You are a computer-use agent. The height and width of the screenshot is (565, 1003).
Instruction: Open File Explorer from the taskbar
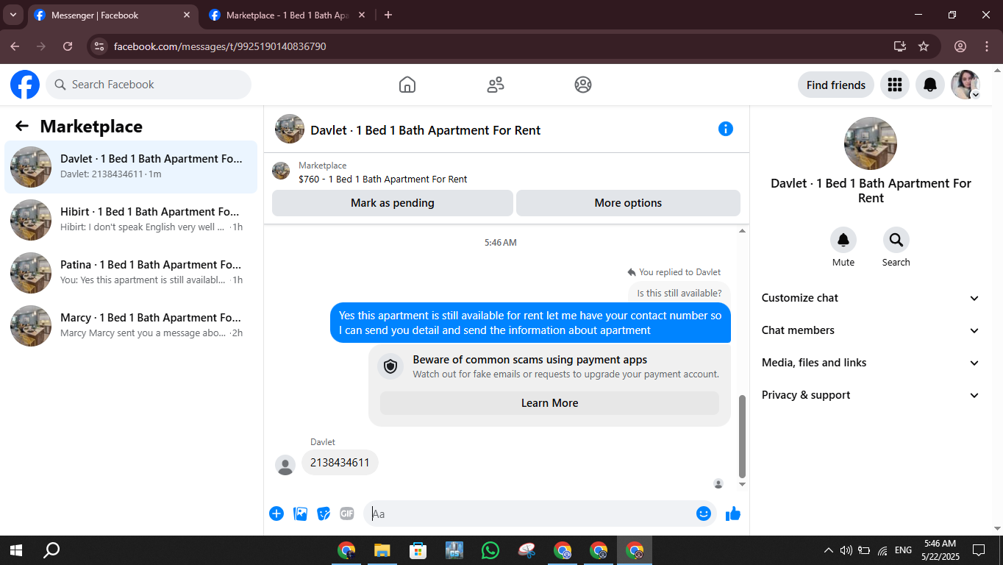click(x=382, y=550)
